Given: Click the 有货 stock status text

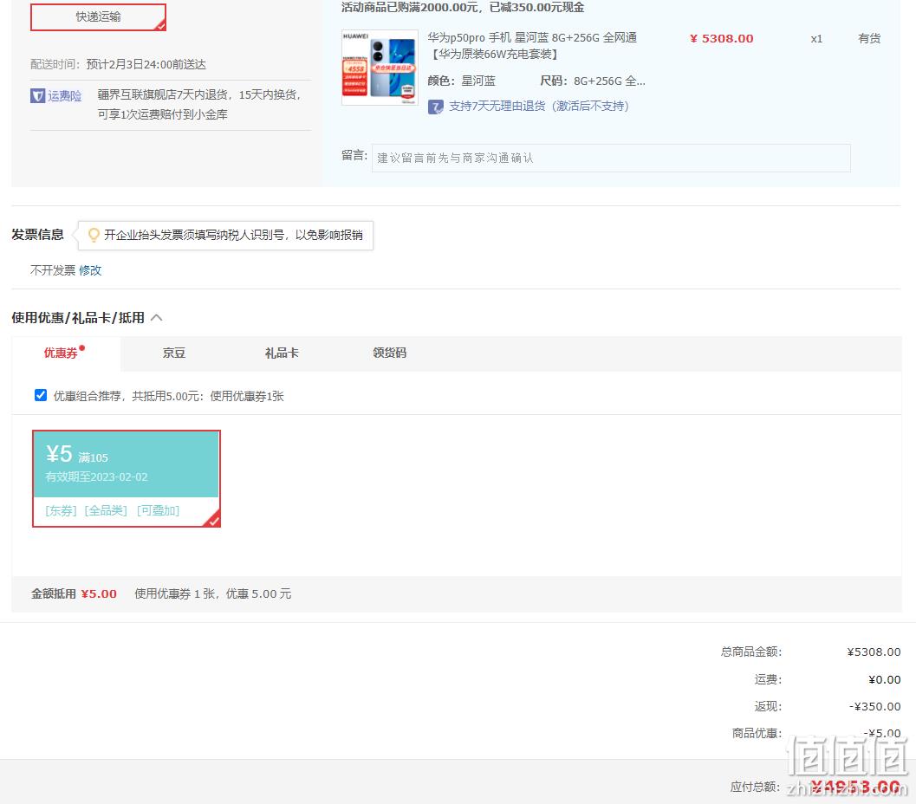Looking at the screenshot, I should click(869, 38).
